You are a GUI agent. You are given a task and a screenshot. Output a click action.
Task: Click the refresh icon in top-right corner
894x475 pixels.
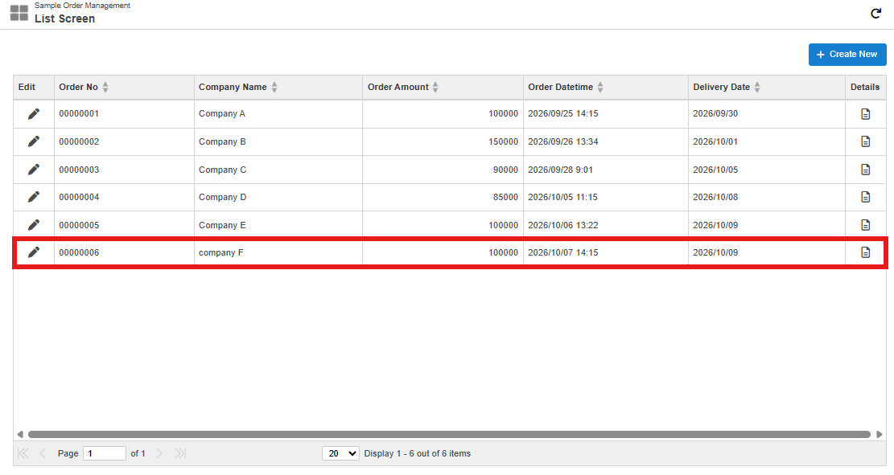(x=875, y=14)
